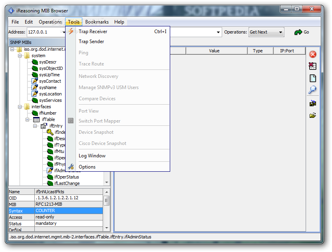Click the green Go arrow icon
Screen dimensions: 332x252
tap(298, 32)
